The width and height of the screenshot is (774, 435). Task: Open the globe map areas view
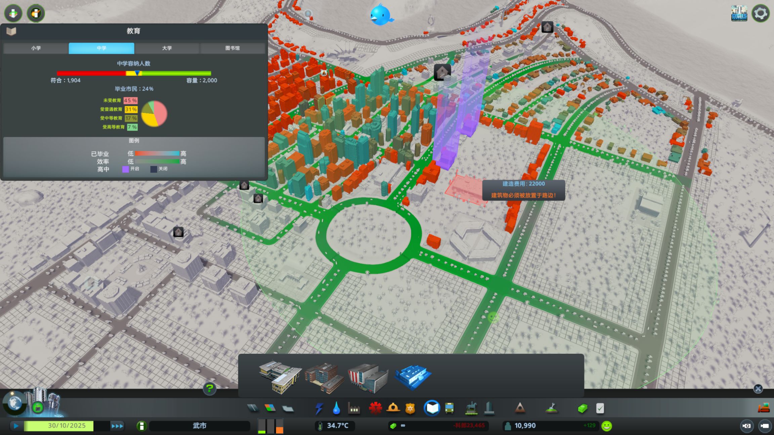[x=14, y=403]
